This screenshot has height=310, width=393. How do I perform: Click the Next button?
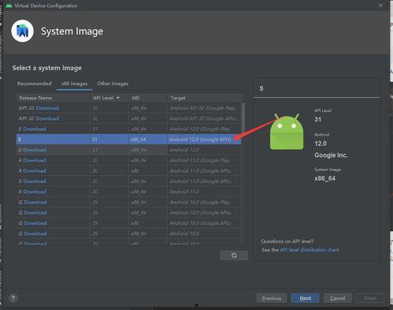306,298
